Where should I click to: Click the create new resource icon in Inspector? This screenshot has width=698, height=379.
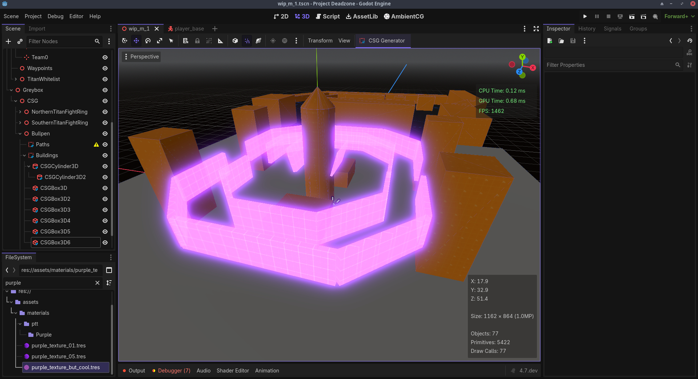550,41
